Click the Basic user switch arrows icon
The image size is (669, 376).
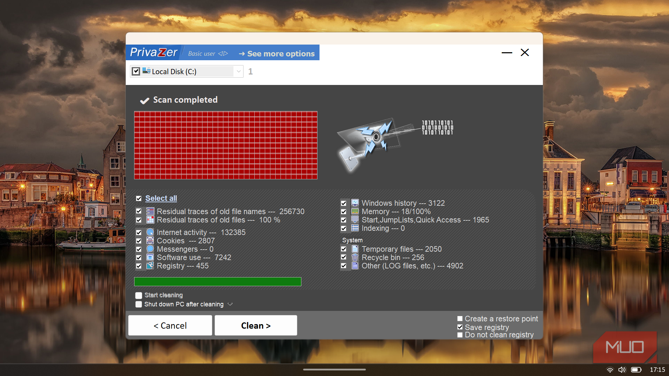pos(223,54)
